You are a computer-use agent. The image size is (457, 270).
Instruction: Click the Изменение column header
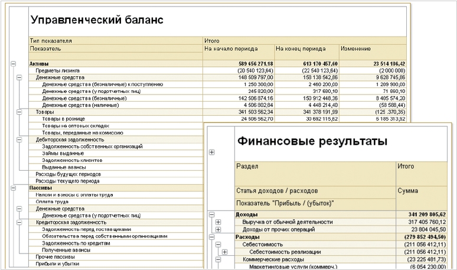point(371,48)
